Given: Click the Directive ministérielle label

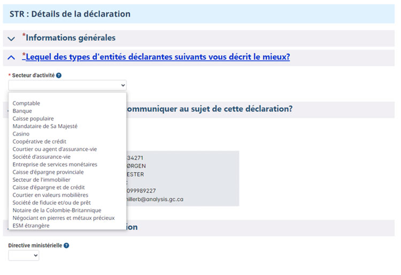Looking at the screenshot, I should [35, 246].
